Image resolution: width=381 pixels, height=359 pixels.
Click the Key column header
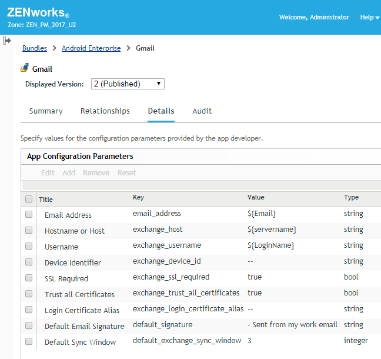pyautogui.click(x=139, y=197)
